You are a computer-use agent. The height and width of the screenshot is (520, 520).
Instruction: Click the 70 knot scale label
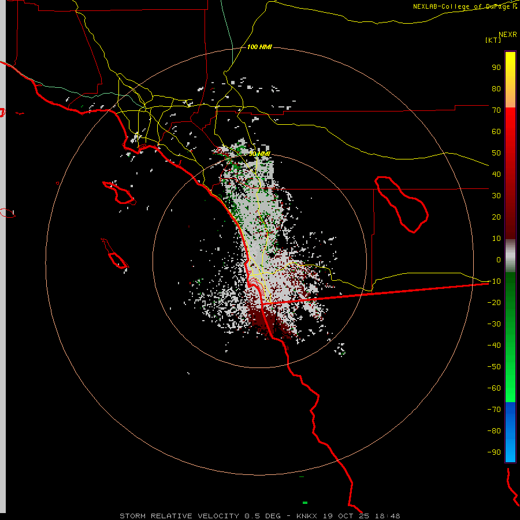[x=496, y=110]
